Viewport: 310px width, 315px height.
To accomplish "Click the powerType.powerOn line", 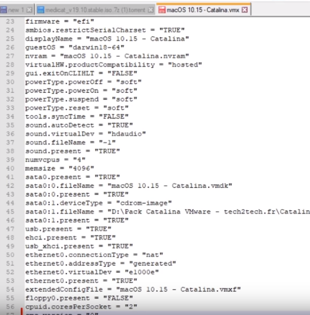I will [x=81, y=90].
